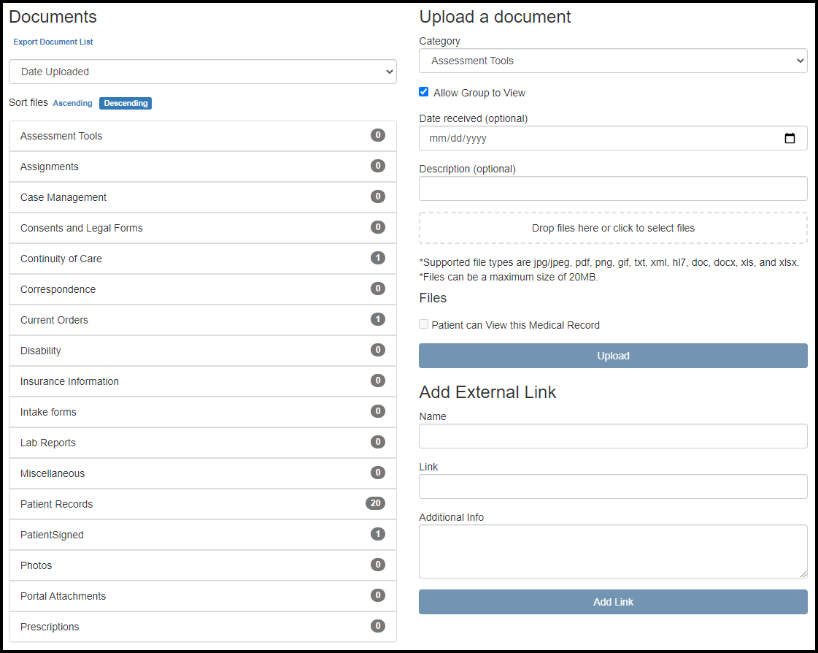Check Patient can View this Medical Record
The width and height of the screenshot is (818, 653).
point(424,324)
